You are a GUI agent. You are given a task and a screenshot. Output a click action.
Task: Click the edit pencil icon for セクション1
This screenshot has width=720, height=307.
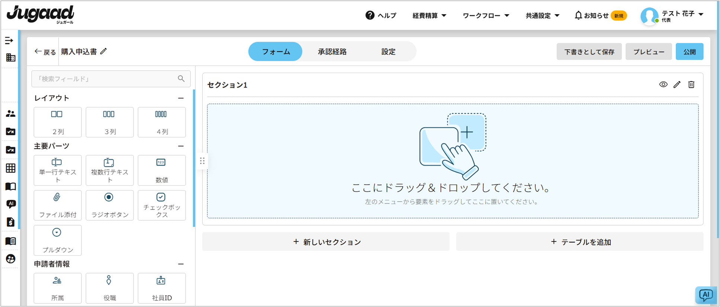point(677,84)
